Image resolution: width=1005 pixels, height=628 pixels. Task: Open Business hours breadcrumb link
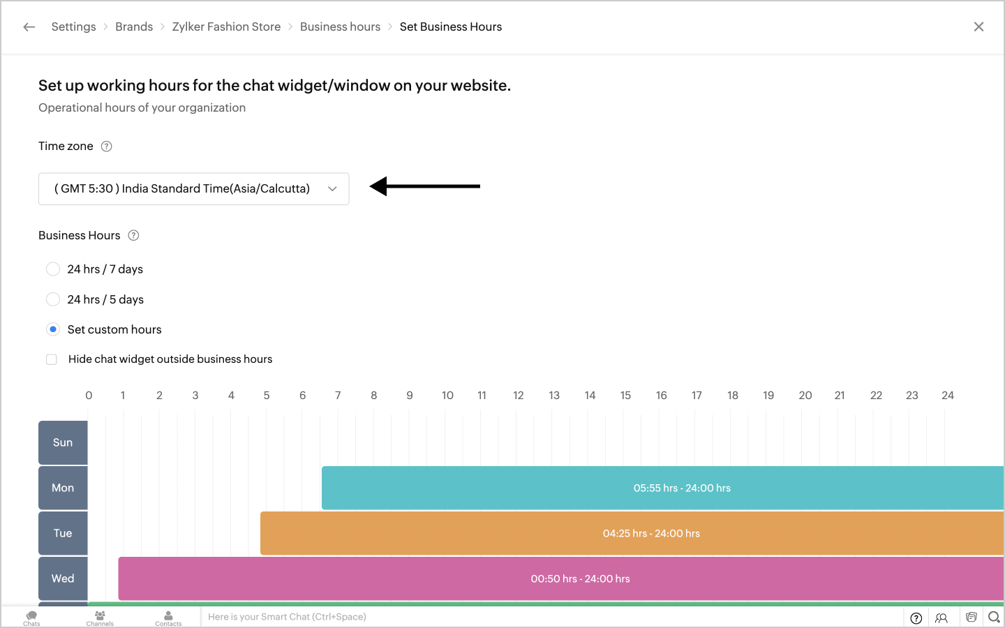tap(340, 27)
